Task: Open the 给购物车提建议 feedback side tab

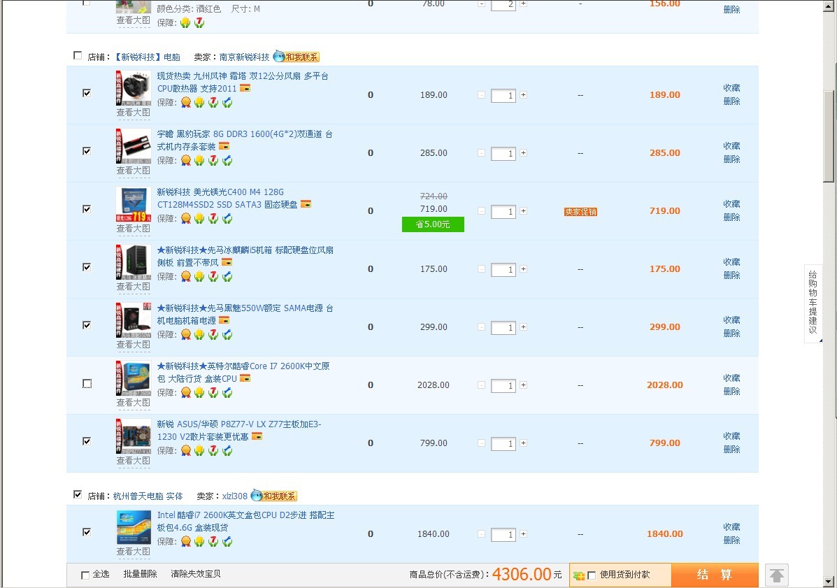Action: [813, 303]
